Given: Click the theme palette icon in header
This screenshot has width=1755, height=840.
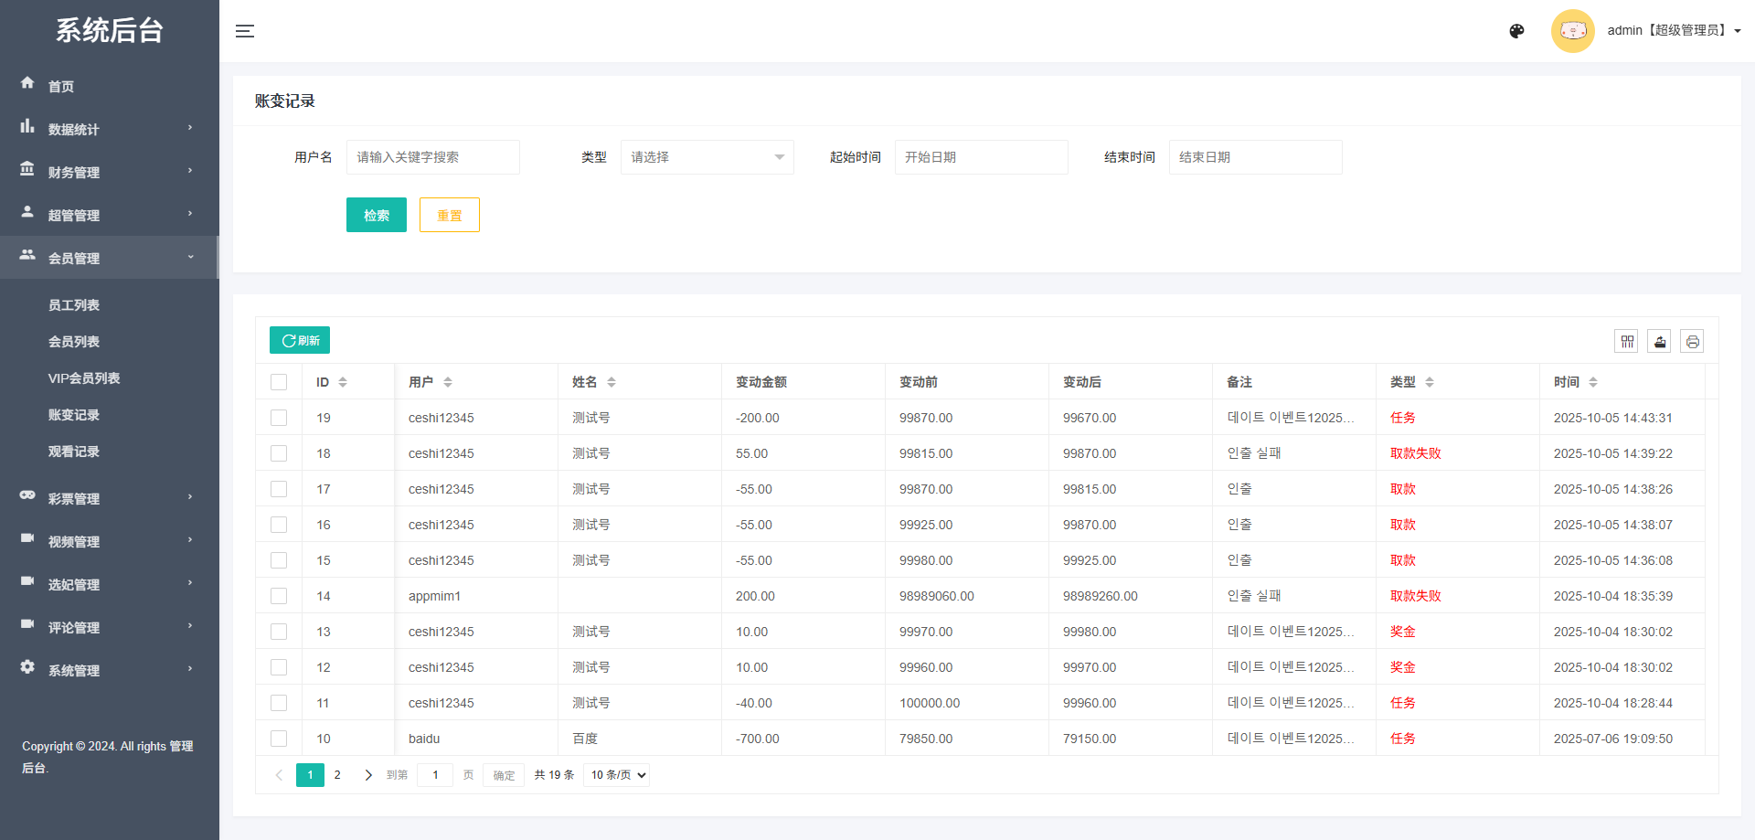Looking at the screenshot, I should [1516, 30].
